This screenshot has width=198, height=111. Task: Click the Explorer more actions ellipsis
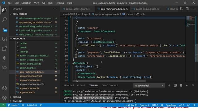(55, 9)
